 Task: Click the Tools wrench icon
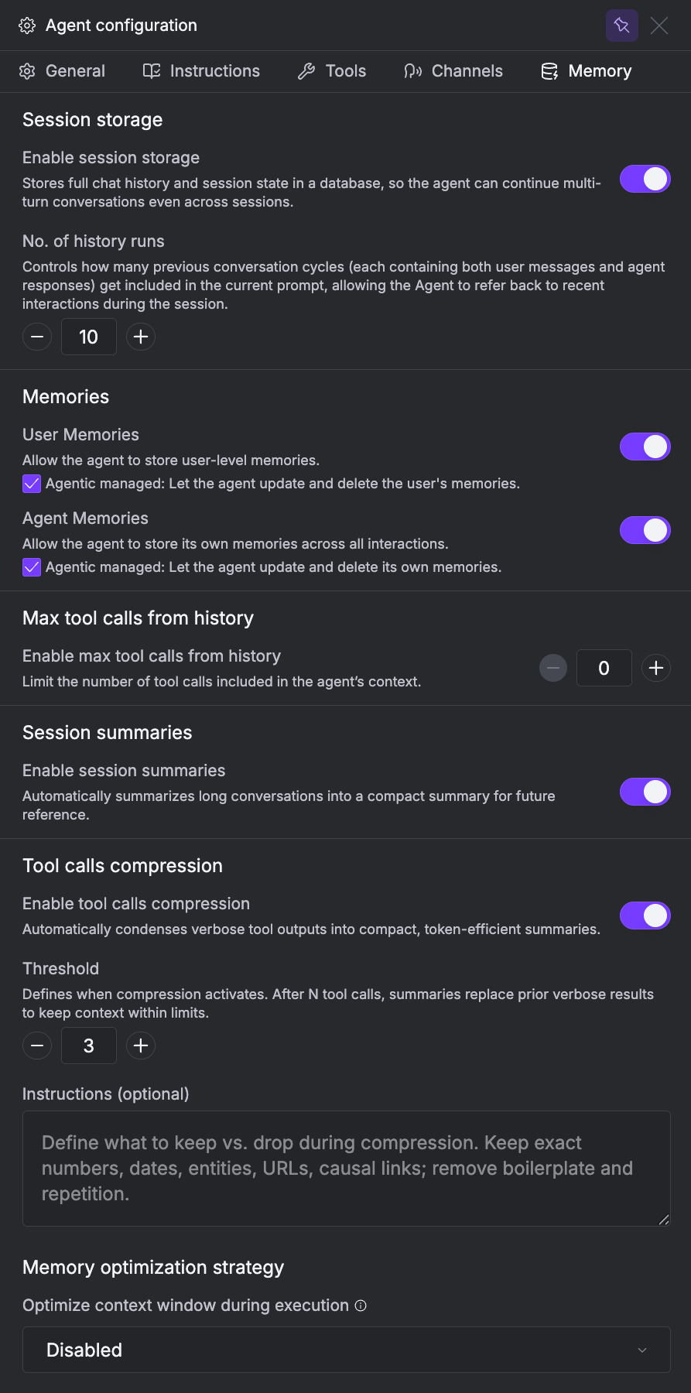pyautogui.click(x=307, y=71)
